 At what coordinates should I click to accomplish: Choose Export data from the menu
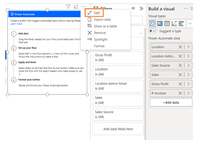coord(105,19)
